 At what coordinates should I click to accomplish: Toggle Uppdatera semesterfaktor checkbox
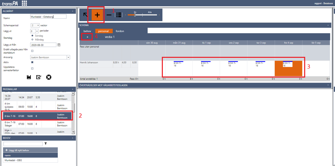click(x=32, y=69)
